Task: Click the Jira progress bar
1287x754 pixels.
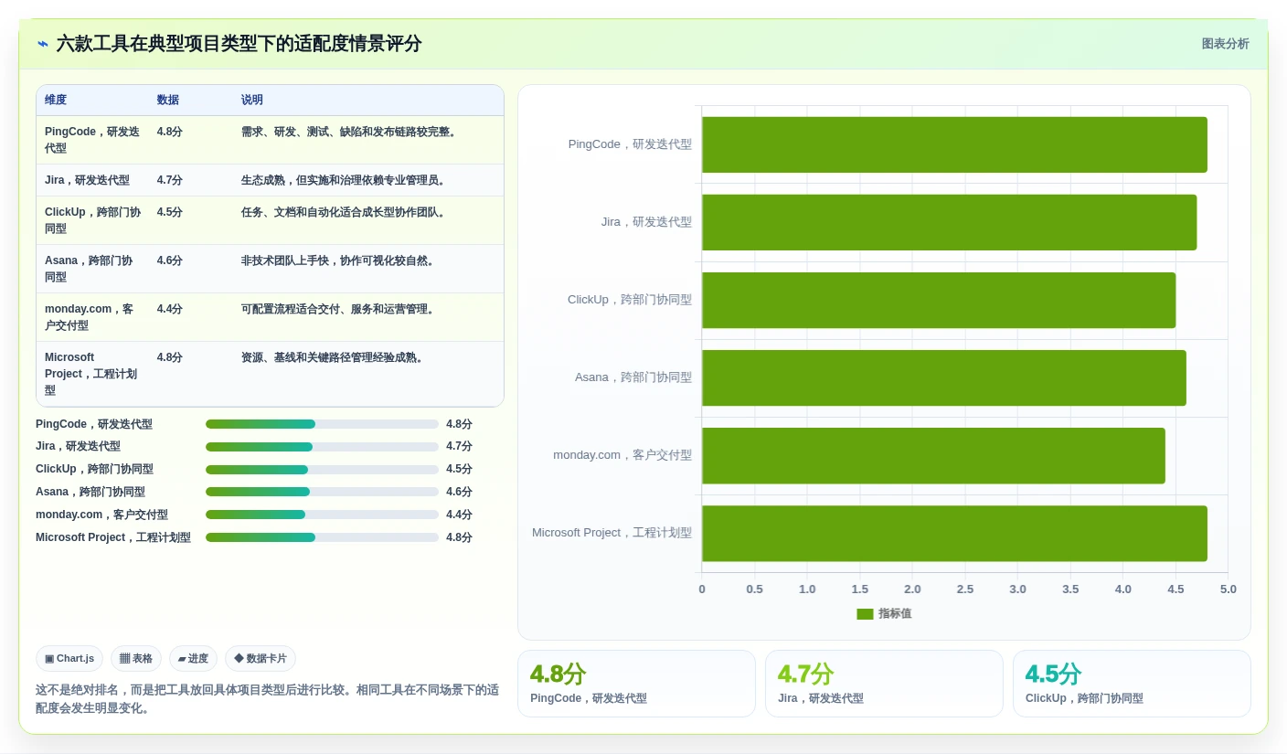Action: [x=322, y=447]
